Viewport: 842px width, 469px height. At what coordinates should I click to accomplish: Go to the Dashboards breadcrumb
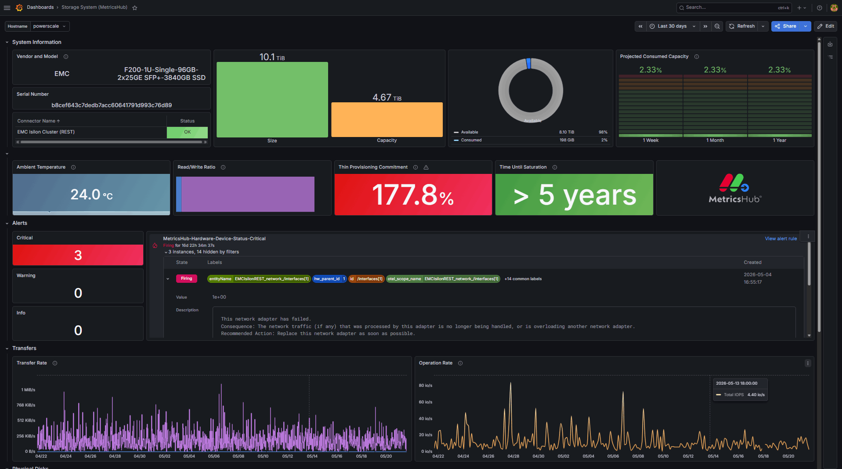(x=40, y=7)
